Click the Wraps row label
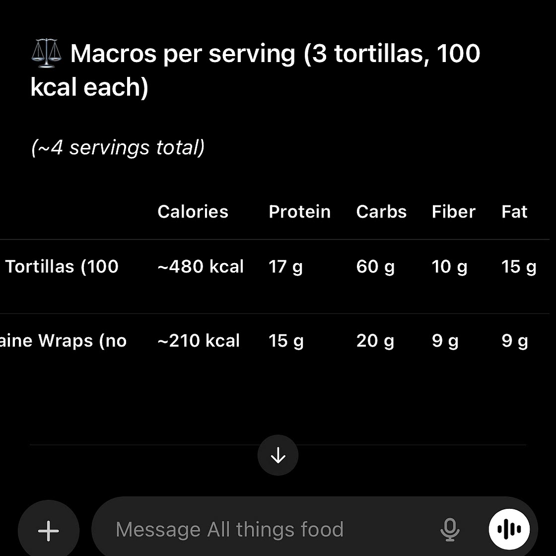The height and width of the screenshot is (556, 556). tap(63, 341)
